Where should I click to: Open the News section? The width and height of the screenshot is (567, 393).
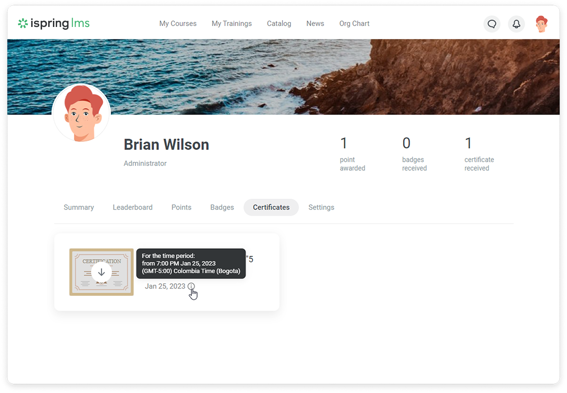(315, 24)
